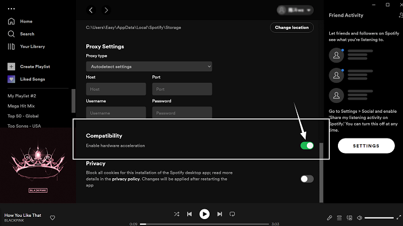
Task: Like the current song with heart icon
Action: [x=52, y=218]
